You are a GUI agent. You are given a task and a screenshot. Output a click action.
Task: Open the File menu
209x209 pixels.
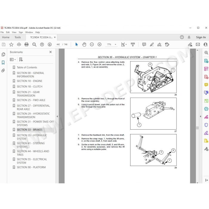[2, 32]
